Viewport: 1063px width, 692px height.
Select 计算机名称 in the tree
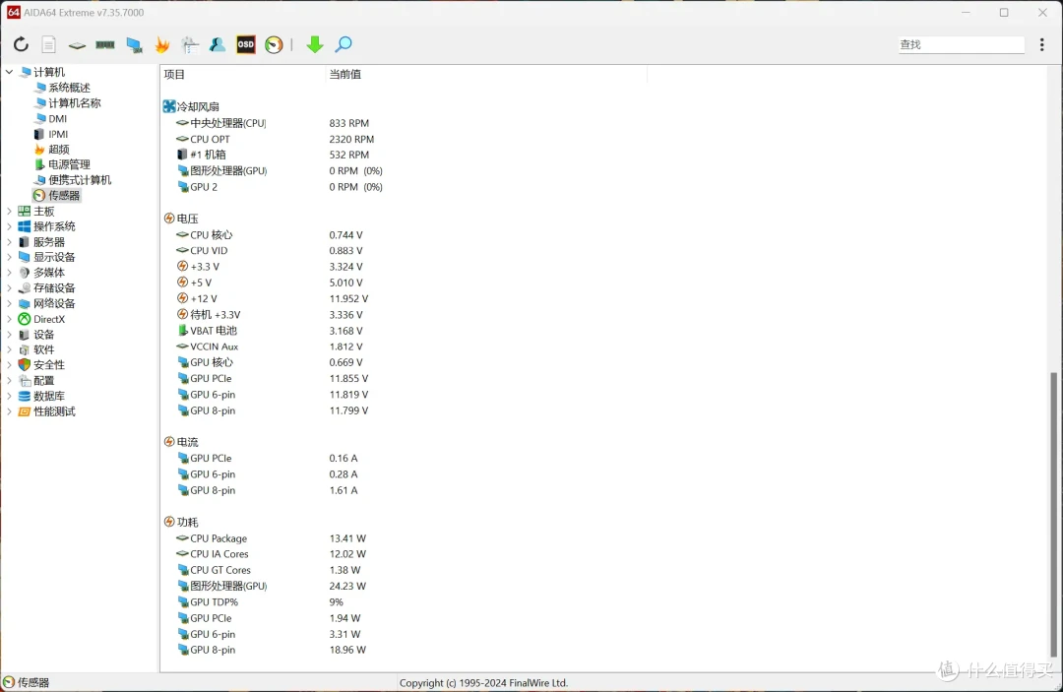(74, 103)
